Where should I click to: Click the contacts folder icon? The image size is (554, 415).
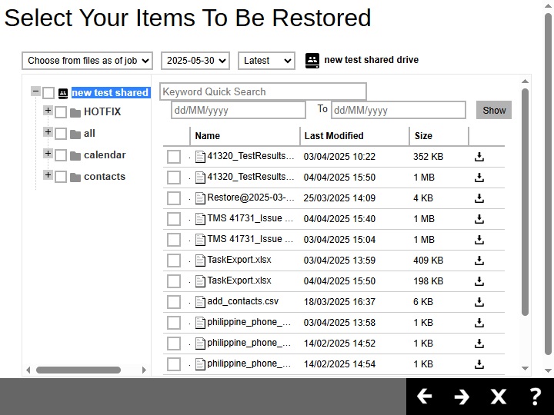coord(75,178)
